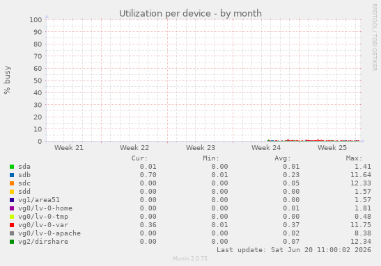Click the sdd yellow legend swatch
Viewport: 381px width, 266px height.
[x=12, y=192]
